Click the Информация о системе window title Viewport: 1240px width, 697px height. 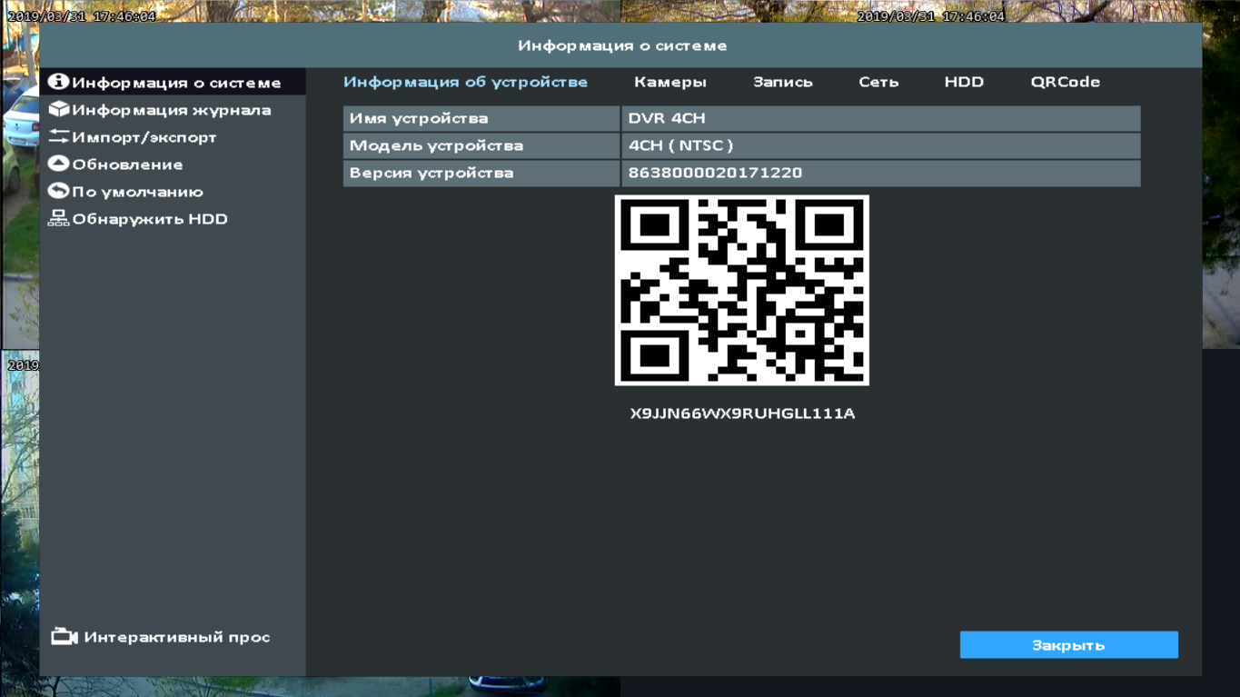[622, 45]
